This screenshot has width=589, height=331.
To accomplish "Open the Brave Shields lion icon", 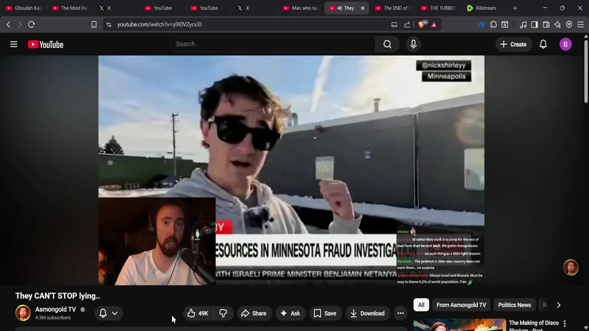I will click(x=422, y=24).
